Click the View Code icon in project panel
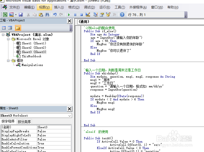 4,28
